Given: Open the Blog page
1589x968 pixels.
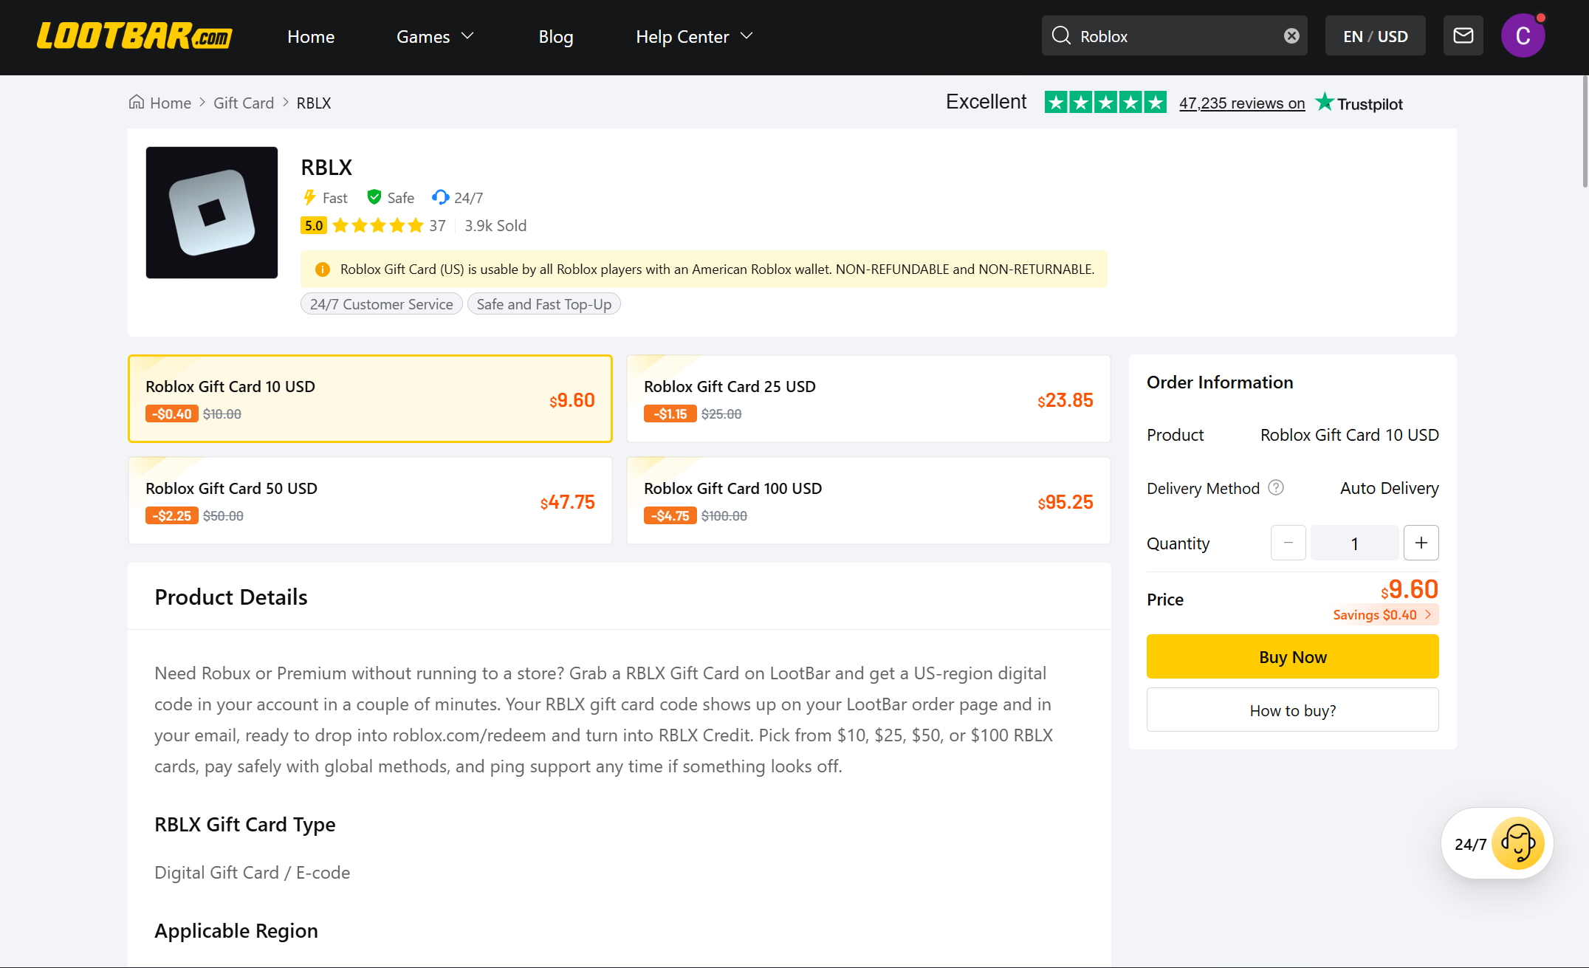Looking at the screenshot, I should tap(556, 36).
